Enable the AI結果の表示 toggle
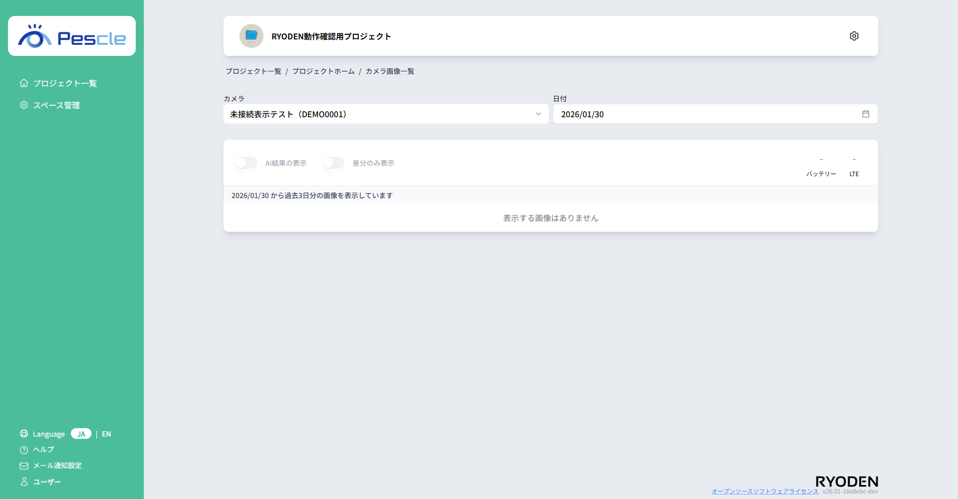958x499 pixels. pyautogui.click(x=246, y=163)
